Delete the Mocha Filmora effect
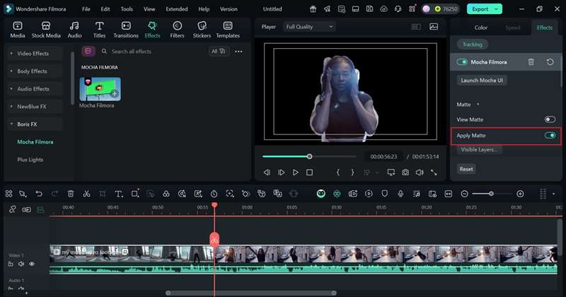The width and height of the screenshot is (566, 297). click(531, 62)
